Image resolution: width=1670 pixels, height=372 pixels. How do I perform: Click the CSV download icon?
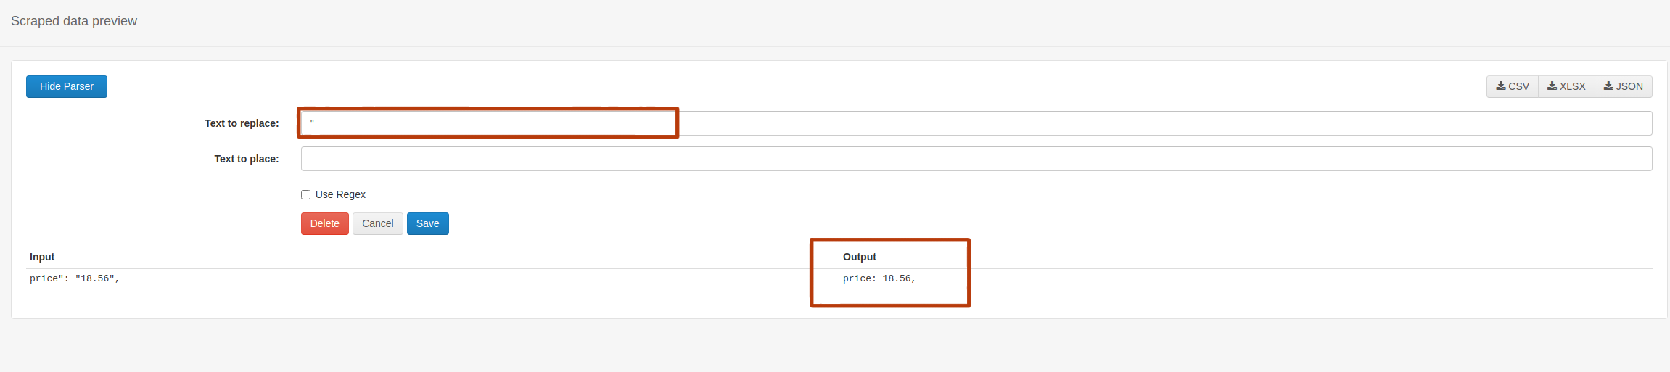click(x=1500, y=86)
